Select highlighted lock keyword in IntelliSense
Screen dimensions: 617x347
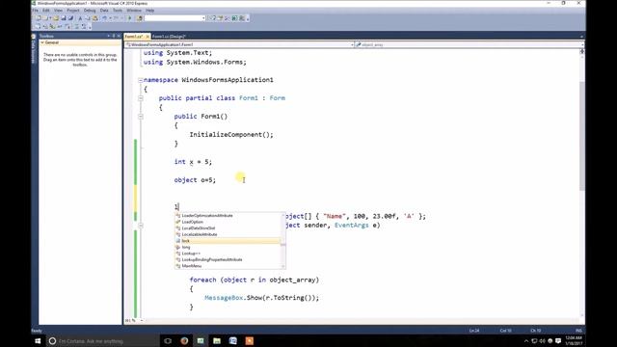(228, 241)
